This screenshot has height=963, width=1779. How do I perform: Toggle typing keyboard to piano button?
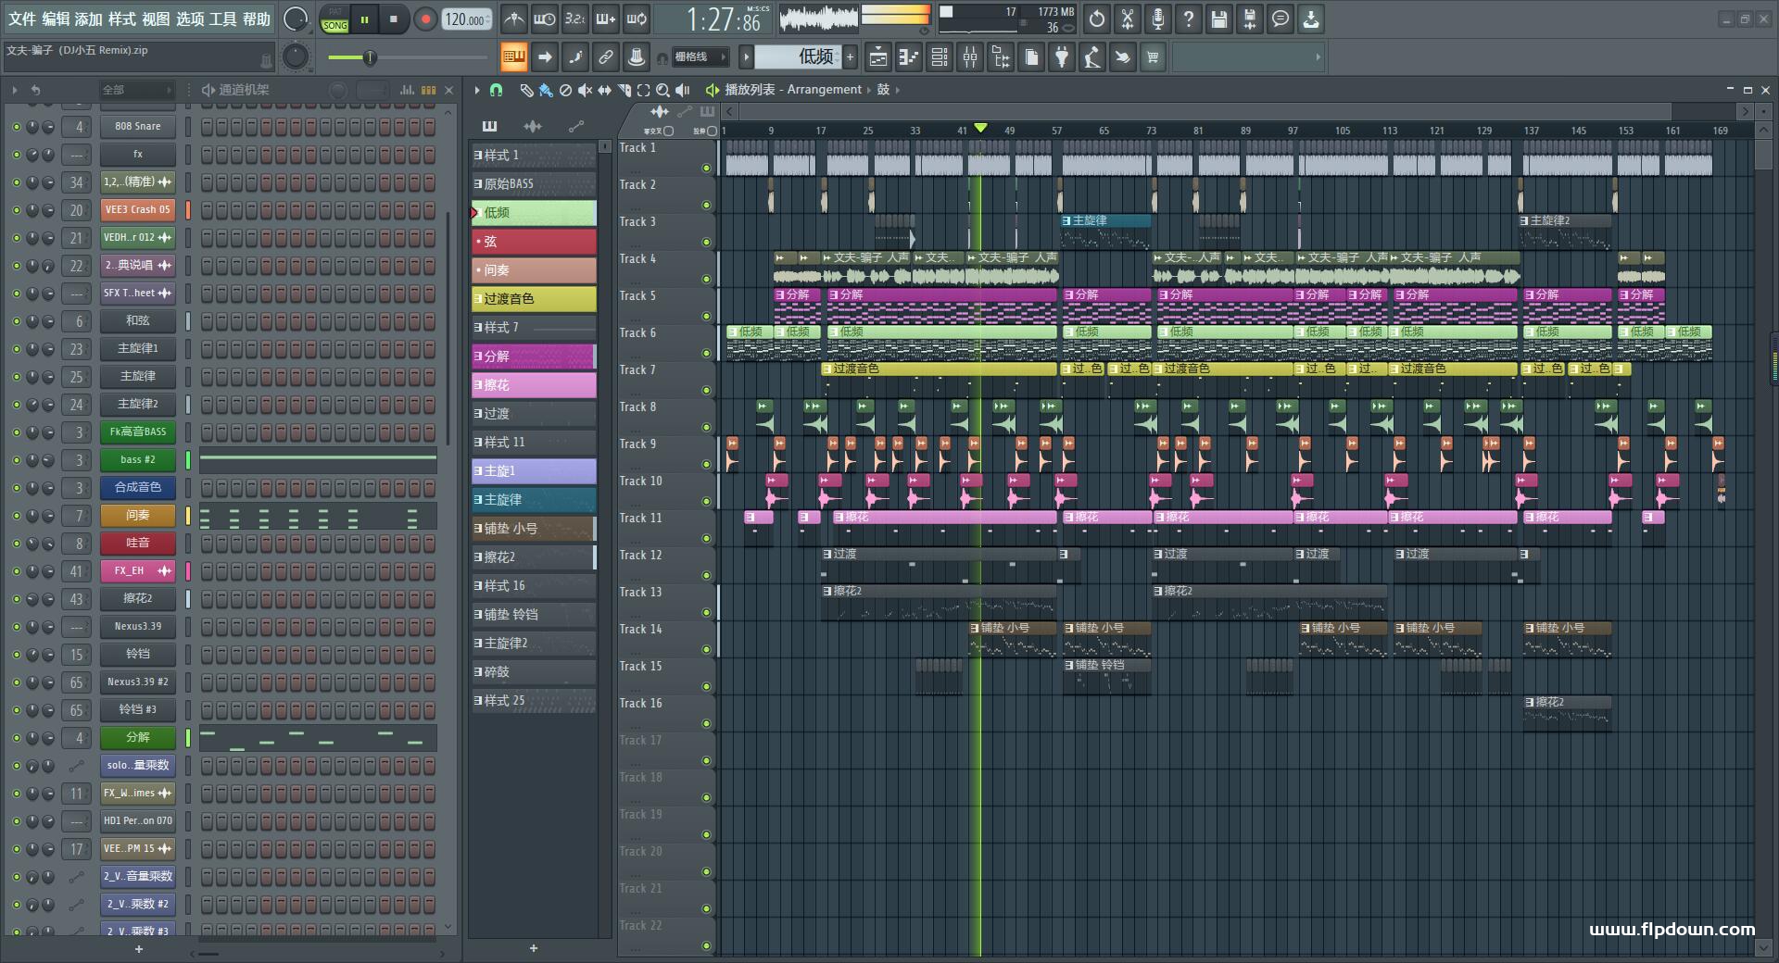(513, 57)
